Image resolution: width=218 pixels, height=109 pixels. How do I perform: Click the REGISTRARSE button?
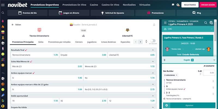pyautogui.click(x=190, y=5)
